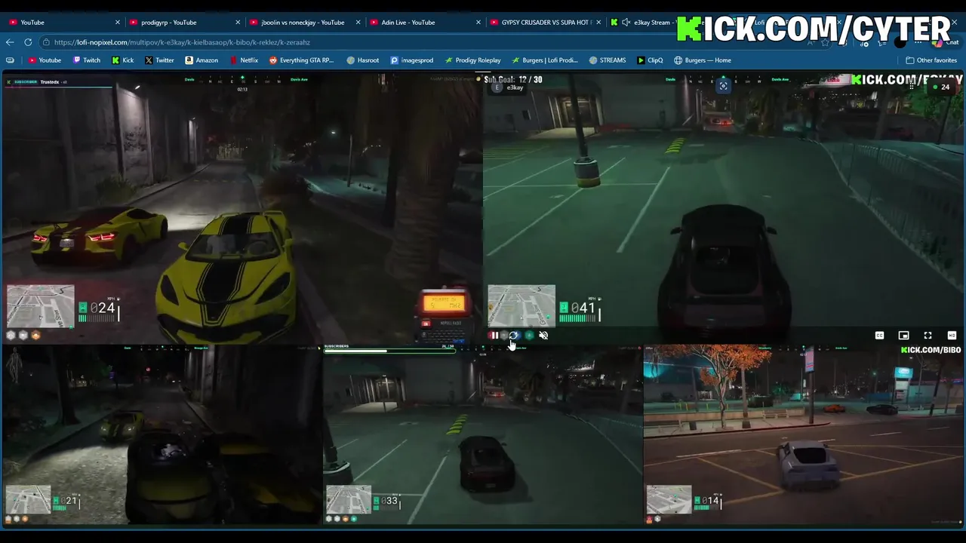Viewport: 966px width, 543px height.
Task: Switch to GYPSY CRUSADER VS SUPA HOT tab
Action: click(x=544, y=23)
